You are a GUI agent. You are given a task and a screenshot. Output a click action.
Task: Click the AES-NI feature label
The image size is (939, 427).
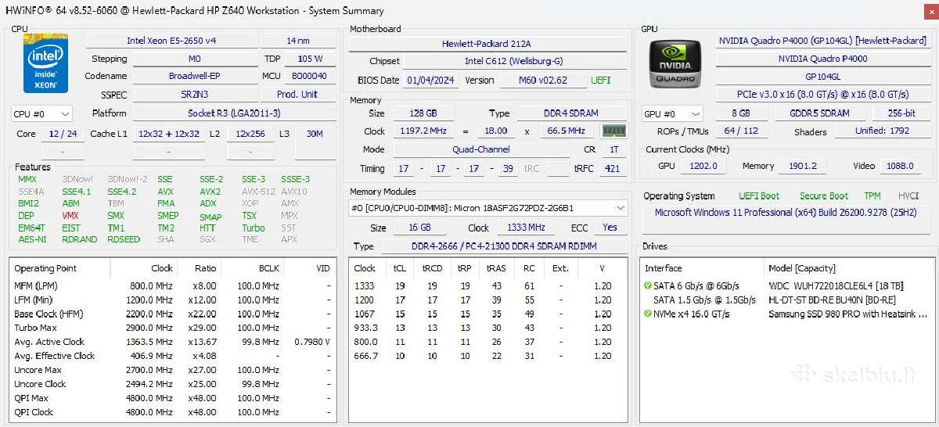coord(32,239)
